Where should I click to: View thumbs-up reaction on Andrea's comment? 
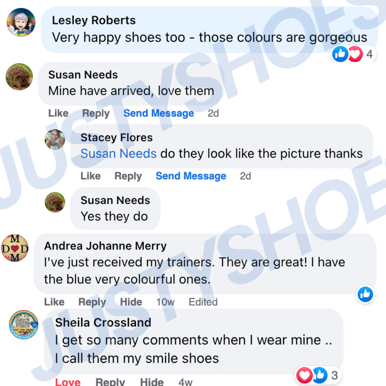click(365, 294)
